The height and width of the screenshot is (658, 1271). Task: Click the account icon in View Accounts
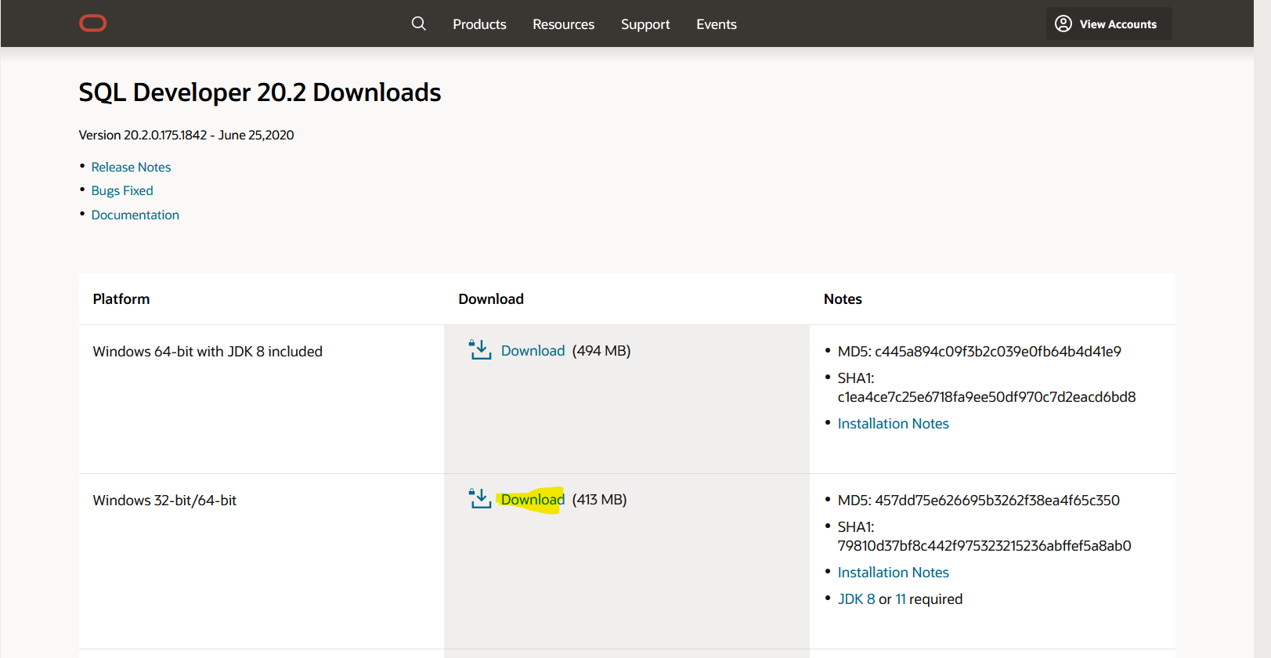pos(1063,23)
